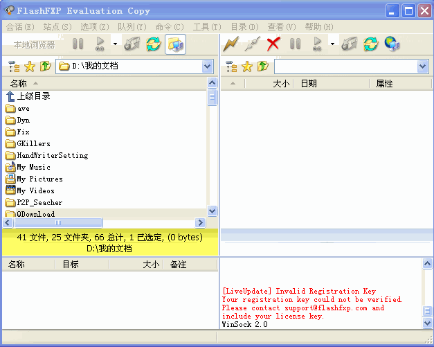Image resolution: width=434 pixels, height=347 pixels.
Task: Click log pane scroll up arrow
Action: click(427, 263)
